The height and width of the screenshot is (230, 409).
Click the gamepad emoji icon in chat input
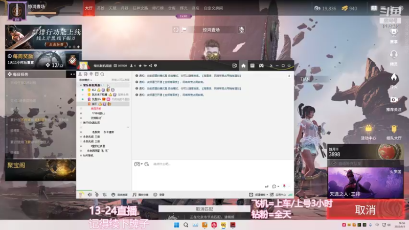(137, 164)
